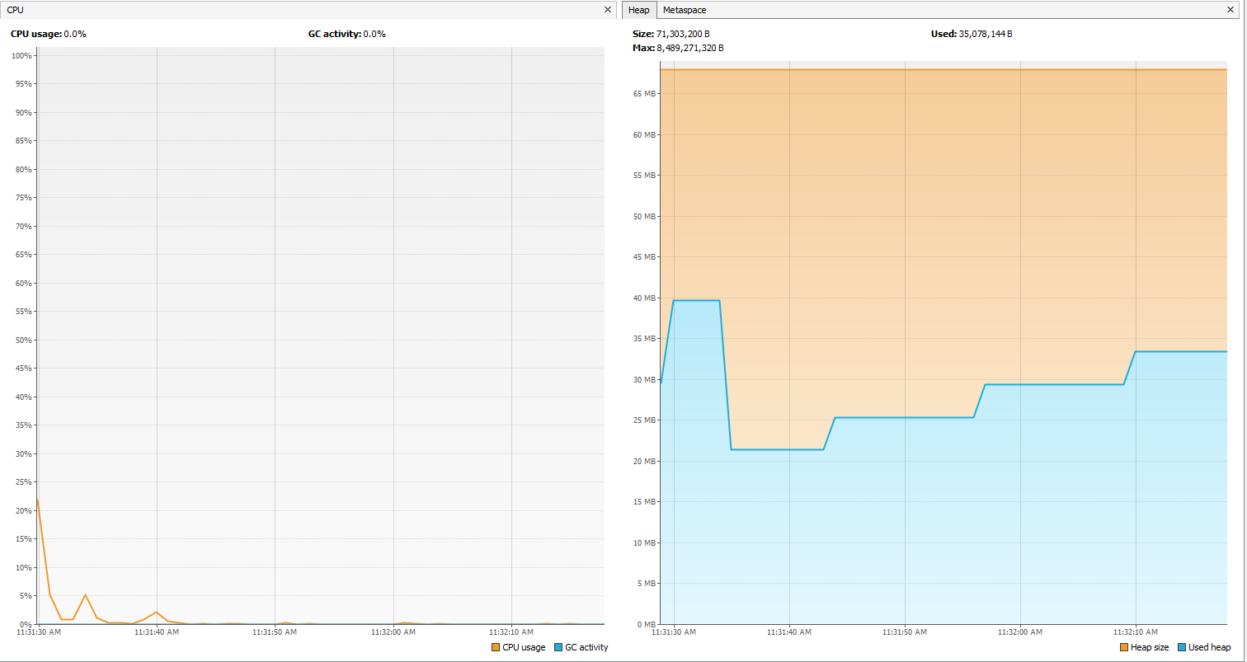Click 11:31:50 AM on CPU time axis
The width and height of the screenshot is (1247, 662).
(x=275, y=632)
